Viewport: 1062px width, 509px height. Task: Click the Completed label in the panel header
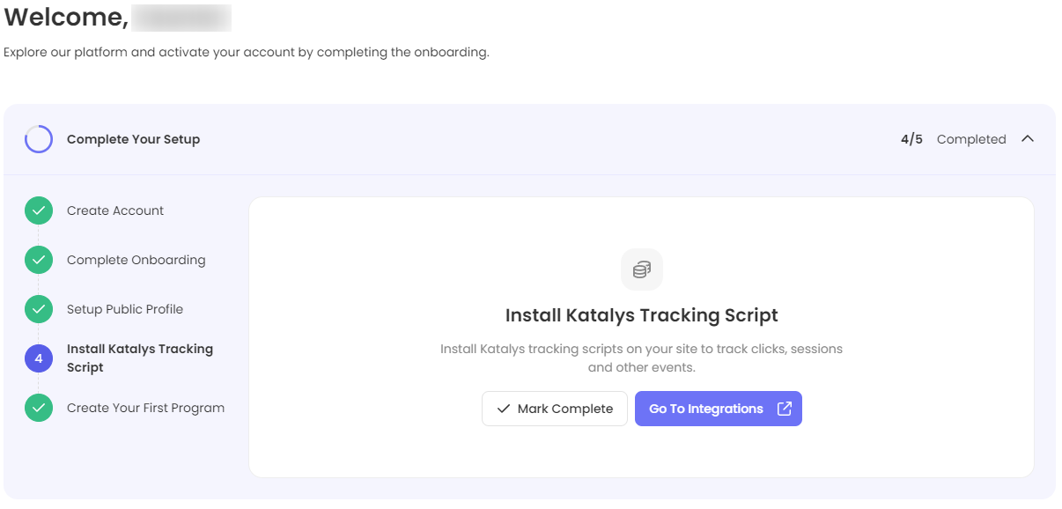(x=970, y=139)
